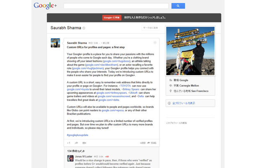Click the location pin beside San Francisco
The image size is (256, 168).
(171, 91)
